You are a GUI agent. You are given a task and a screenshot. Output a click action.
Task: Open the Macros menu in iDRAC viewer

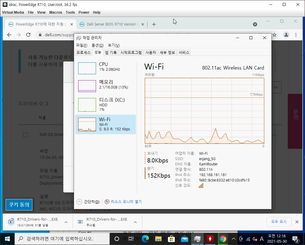[56, 12]
